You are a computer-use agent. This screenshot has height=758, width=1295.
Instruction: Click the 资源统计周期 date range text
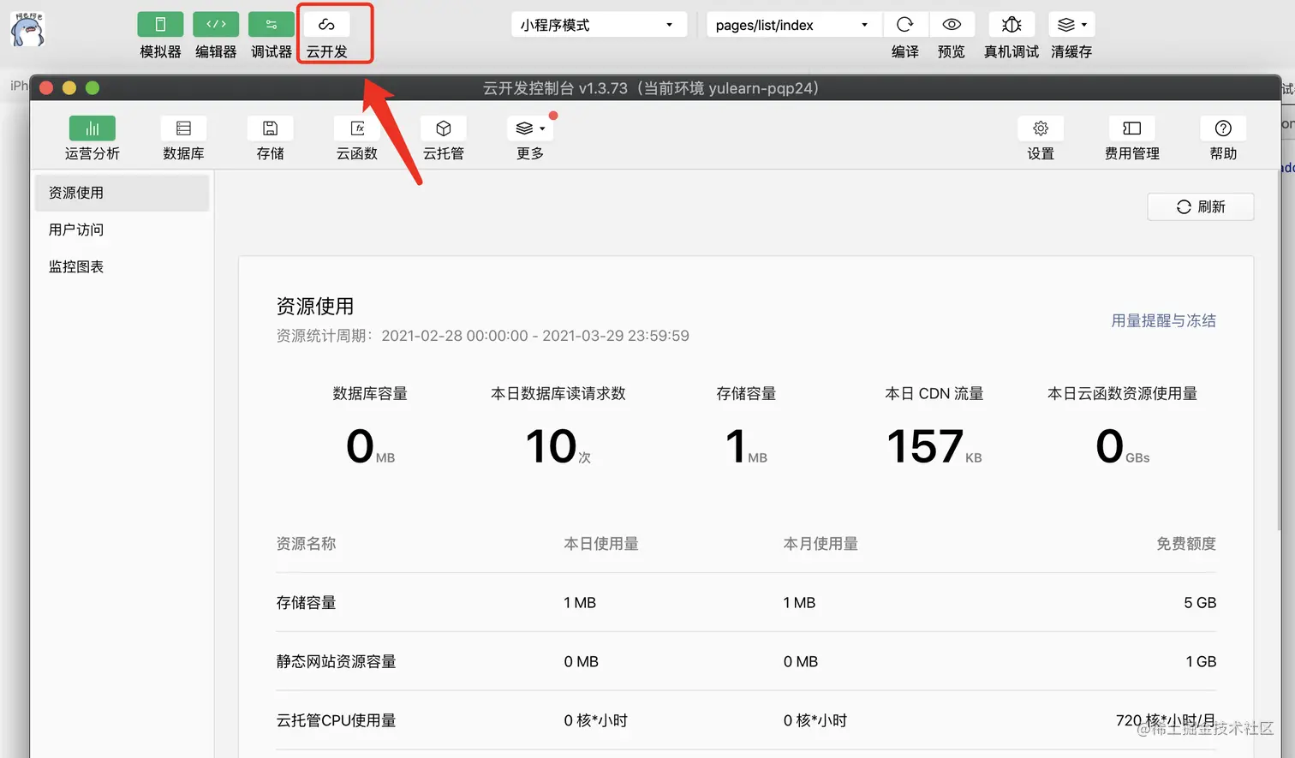coord(482,336)
